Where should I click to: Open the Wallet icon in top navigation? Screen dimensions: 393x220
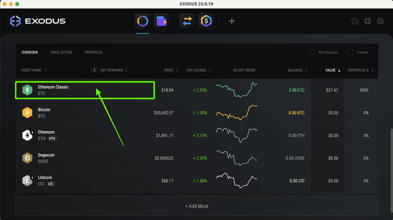click(161, 22)
